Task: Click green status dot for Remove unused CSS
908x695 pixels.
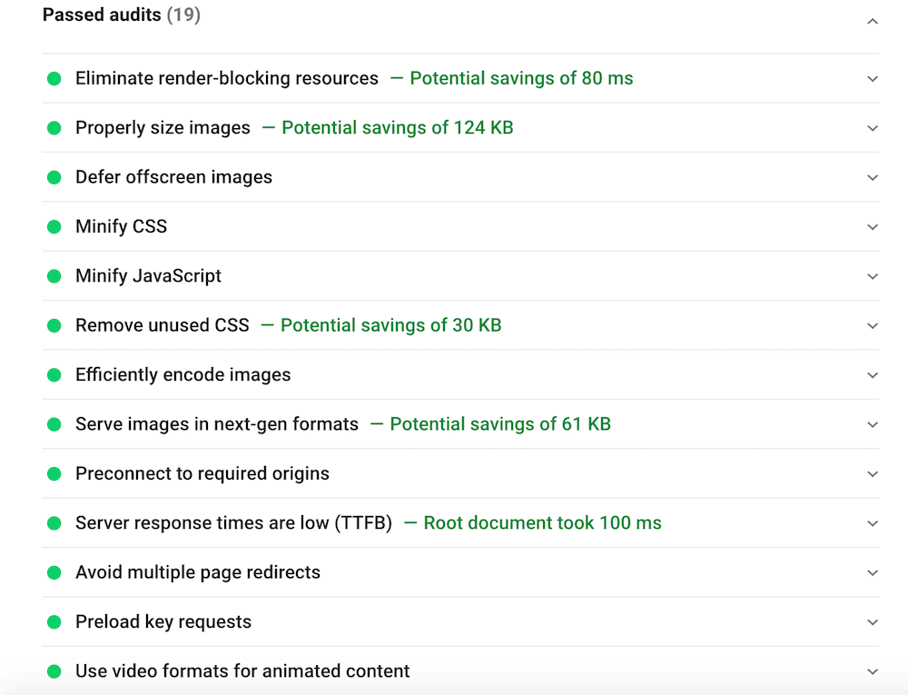Action: [54, 325]
